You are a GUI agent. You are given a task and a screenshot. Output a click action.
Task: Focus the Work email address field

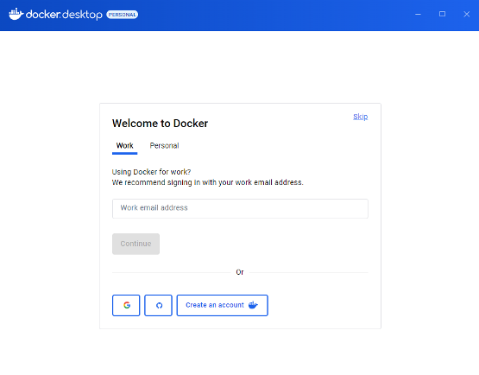(240, 208)
